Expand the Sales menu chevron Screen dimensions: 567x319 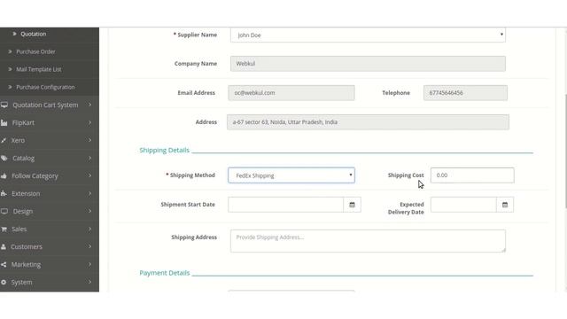point(89,229)
